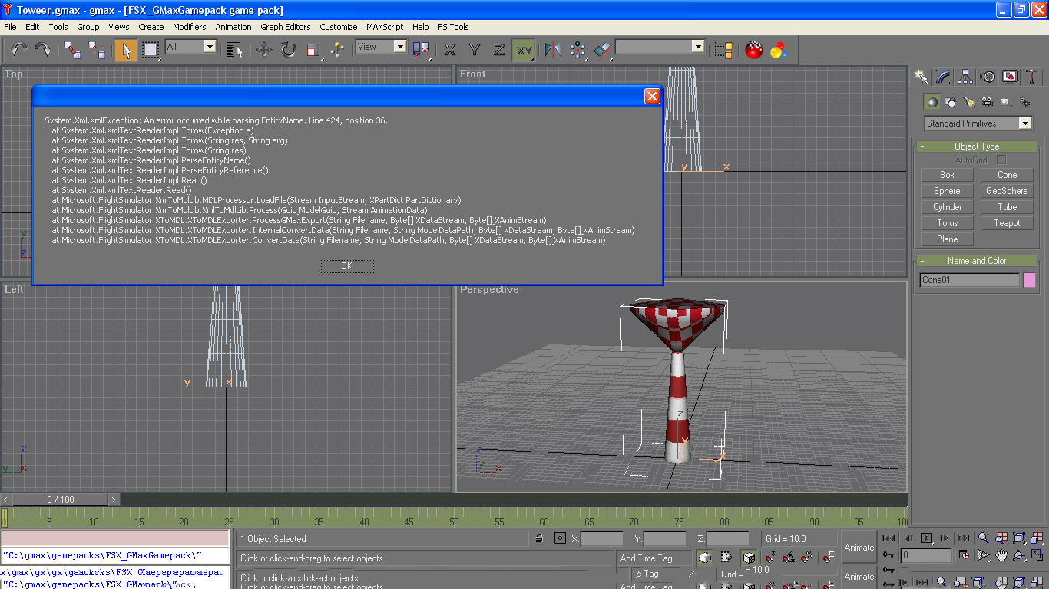The height and width of the screenshot is (589, 1049).
Task: Toggle the selection lock padlock
Action: click(x=540, y=538)
